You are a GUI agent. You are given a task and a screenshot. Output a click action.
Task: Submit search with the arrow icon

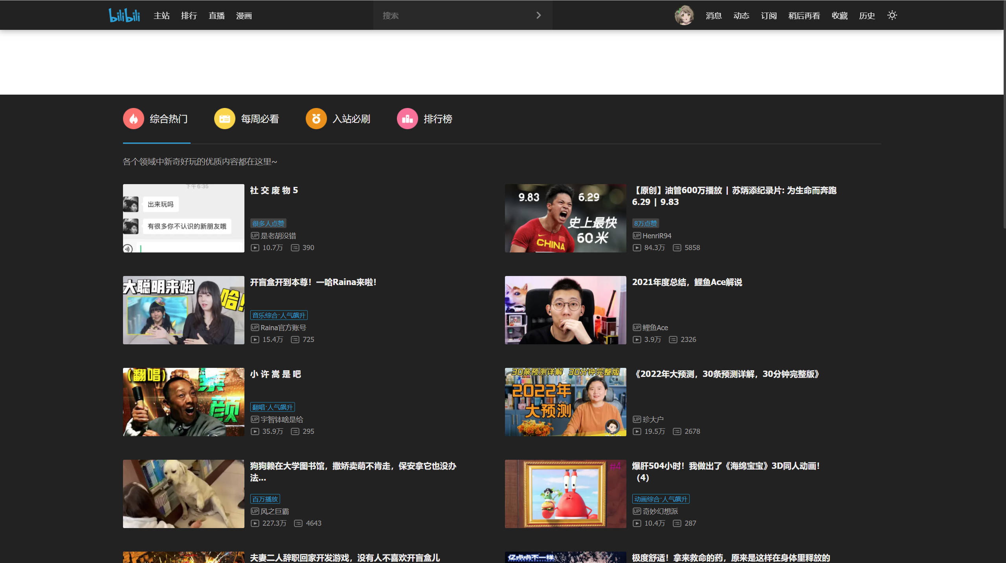pyautogui.click(x=539, y=15)
